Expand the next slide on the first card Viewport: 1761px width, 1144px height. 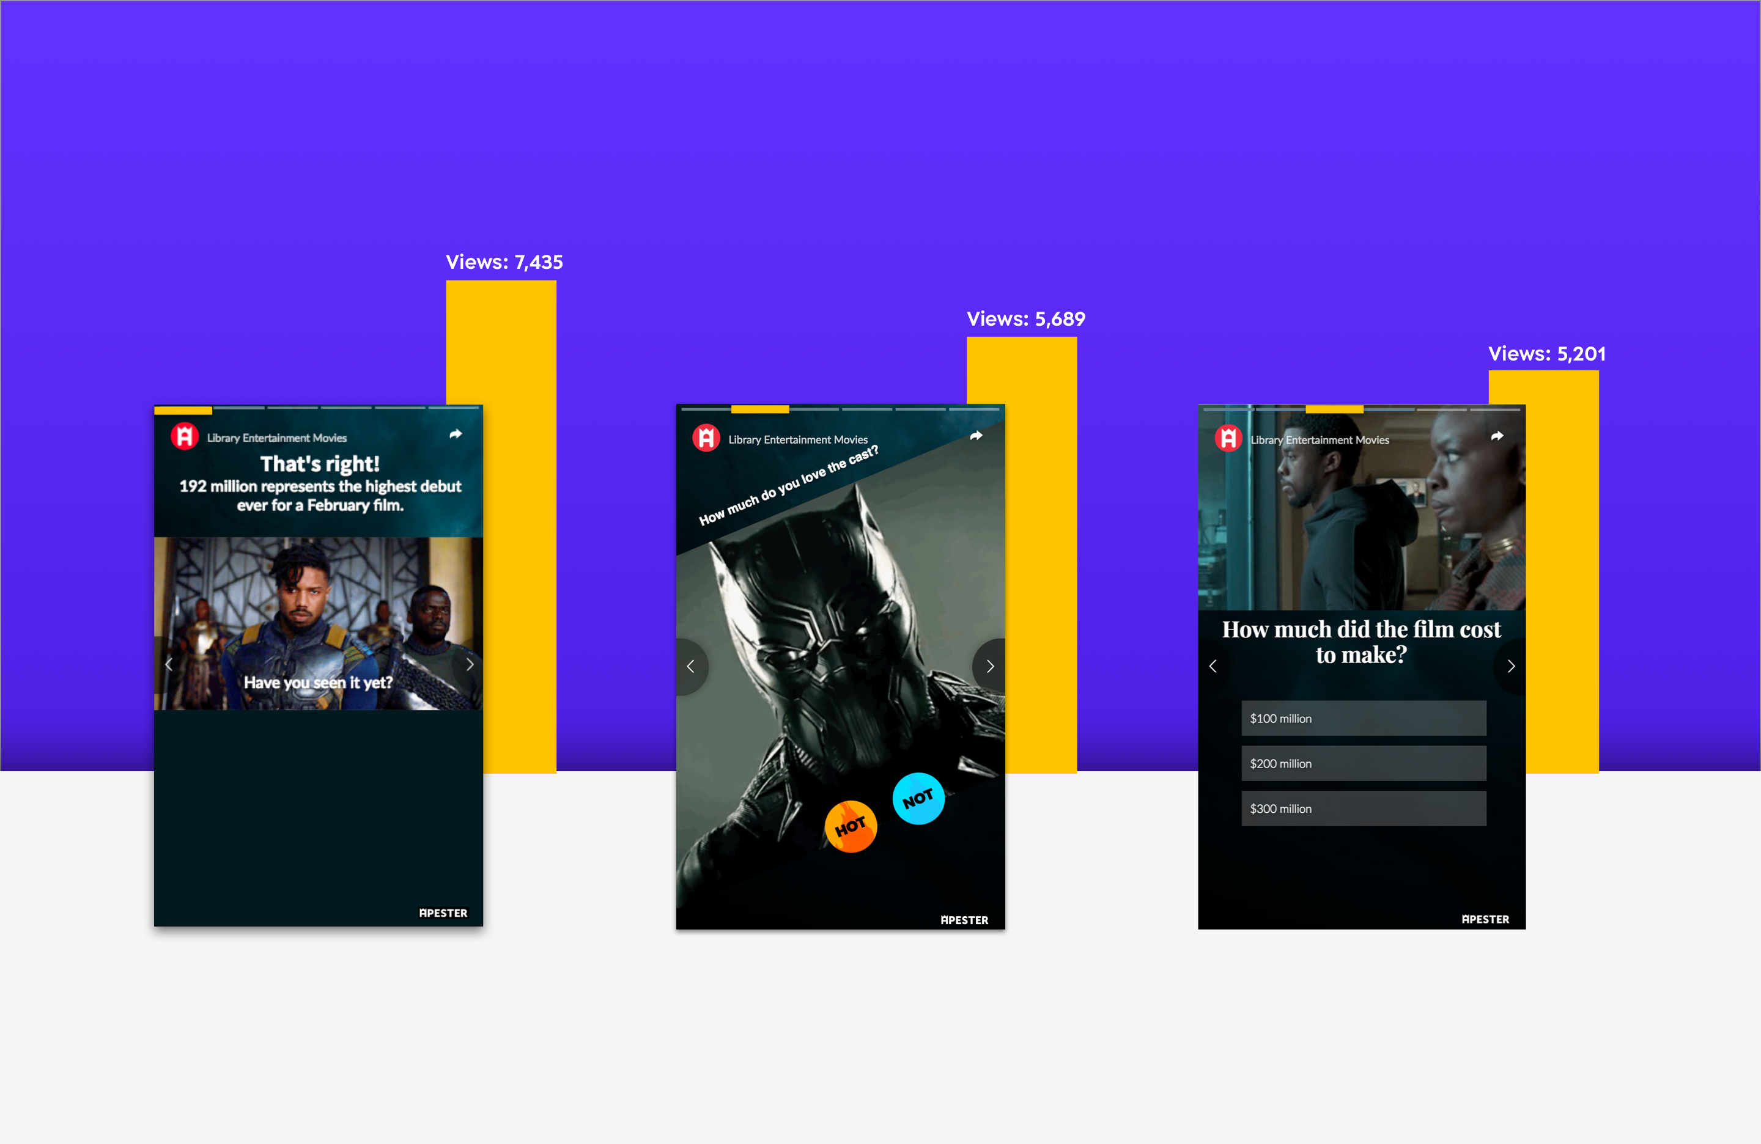(471, 664)
